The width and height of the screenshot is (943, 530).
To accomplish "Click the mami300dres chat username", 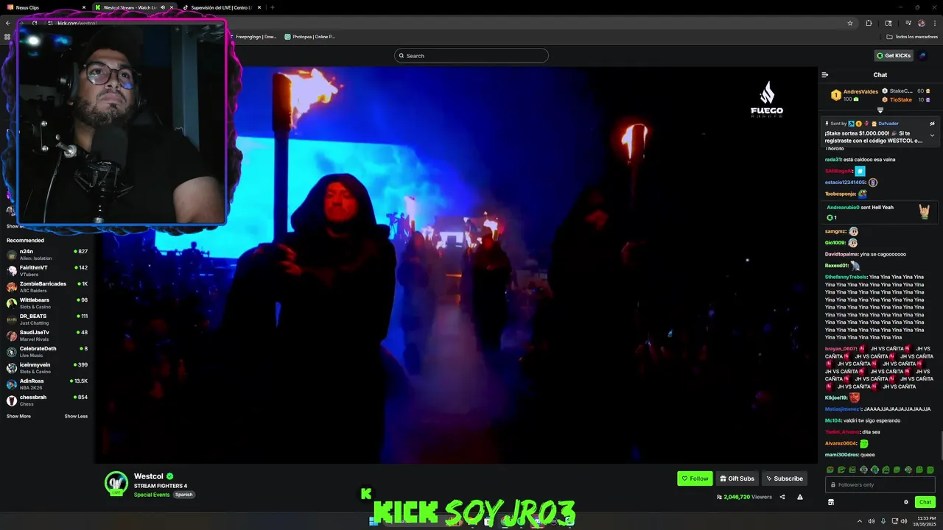I will [x=841, y=455].
